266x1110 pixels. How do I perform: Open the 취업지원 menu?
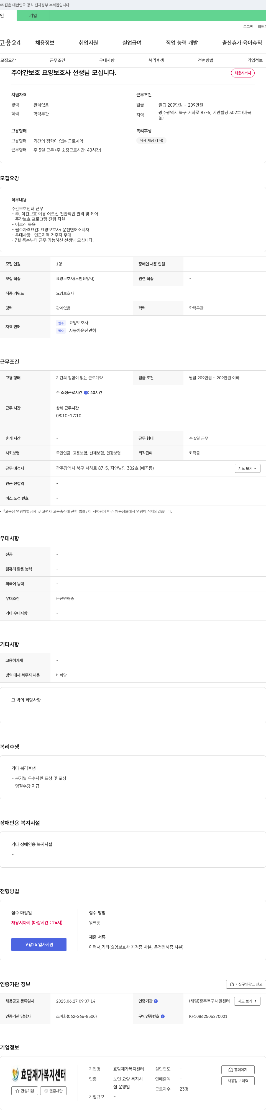88,43
